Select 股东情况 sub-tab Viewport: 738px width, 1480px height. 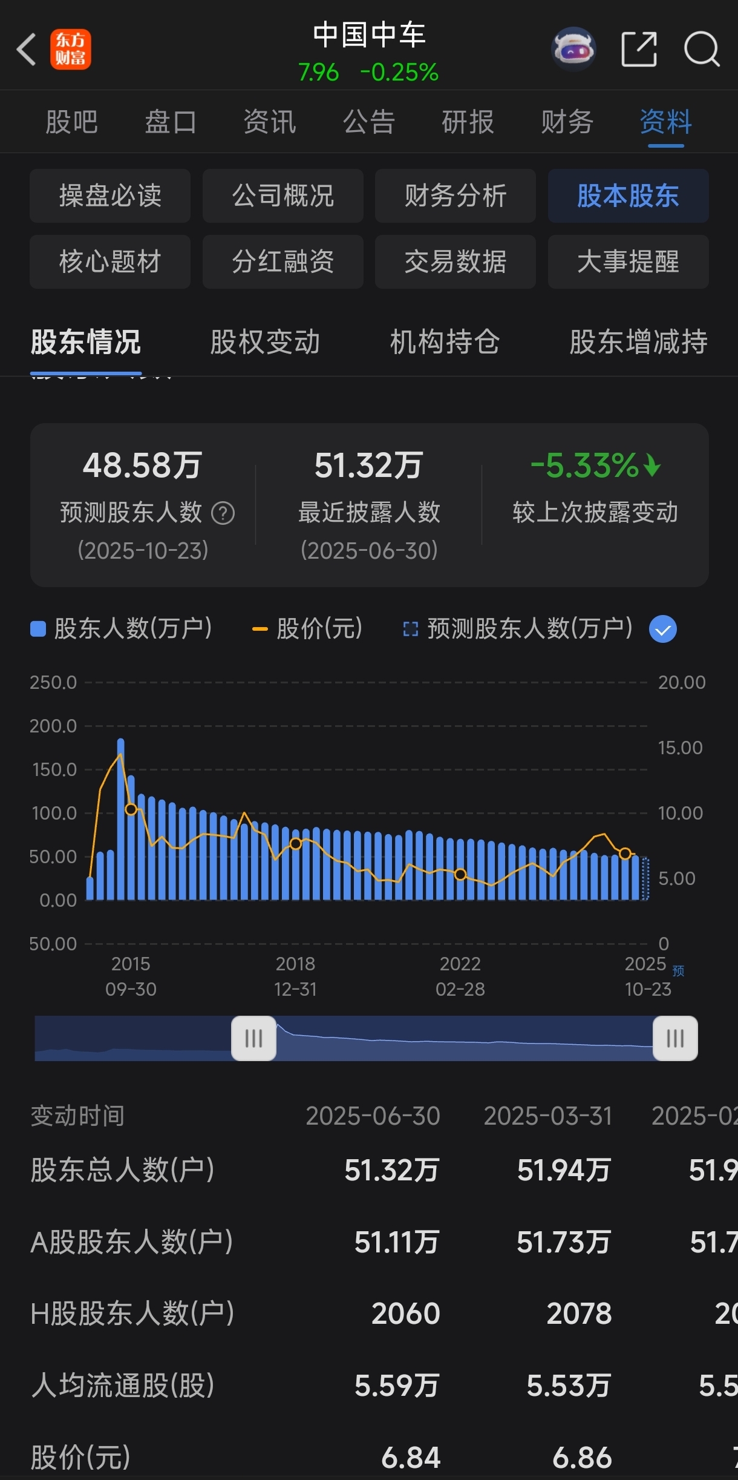point(86,342)
